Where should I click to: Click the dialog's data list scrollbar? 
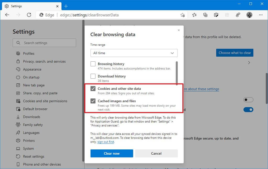pyautogui.click(x=177, y=73)
